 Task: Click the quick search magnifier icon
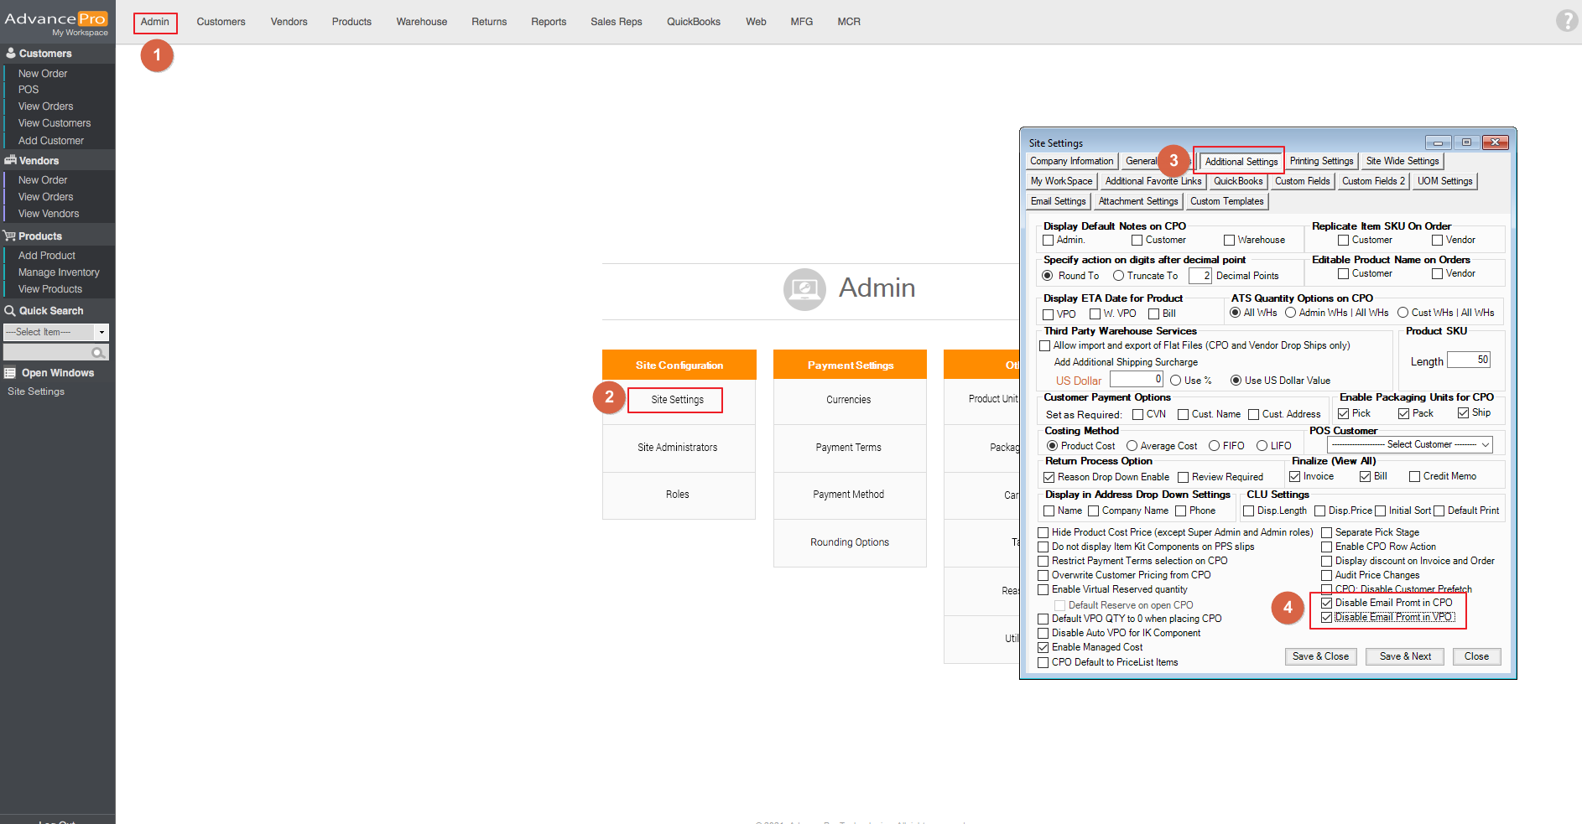tap(98, 353)
